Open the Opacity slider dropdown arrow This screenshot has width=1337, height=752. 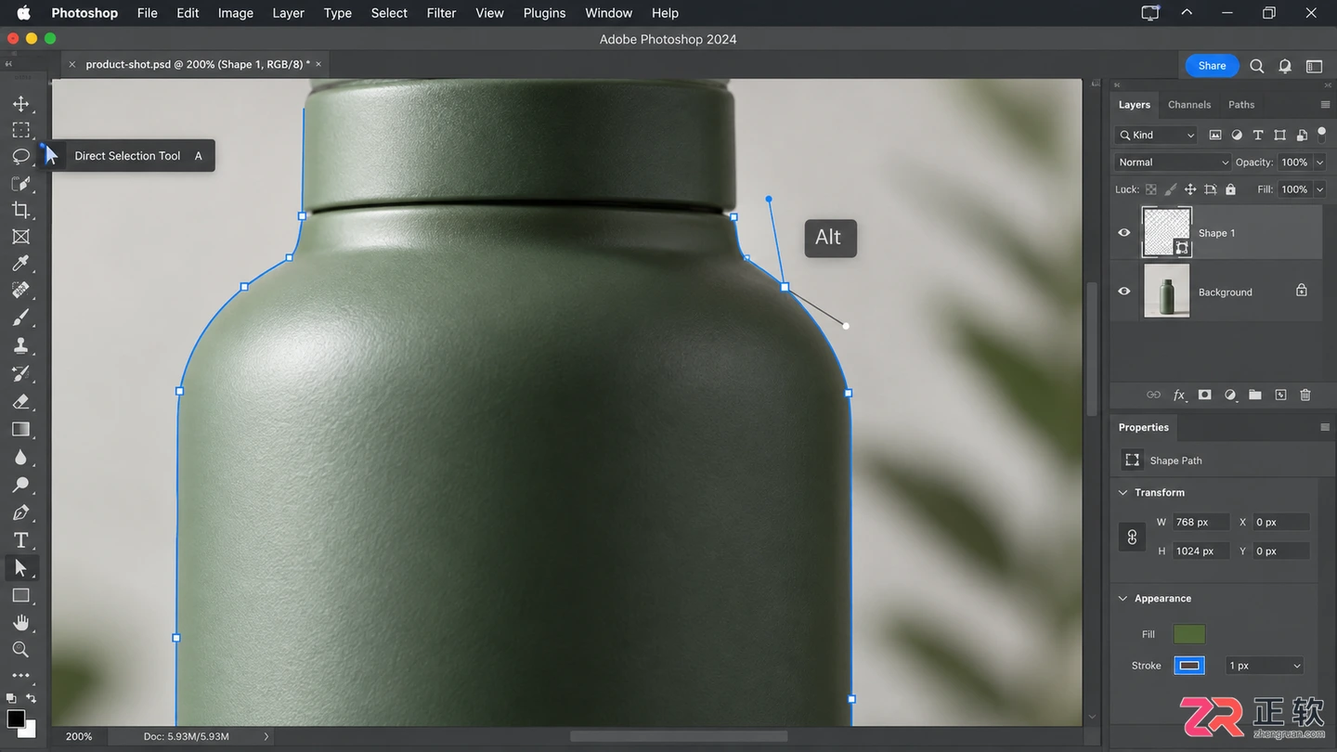coord(1319,162)
